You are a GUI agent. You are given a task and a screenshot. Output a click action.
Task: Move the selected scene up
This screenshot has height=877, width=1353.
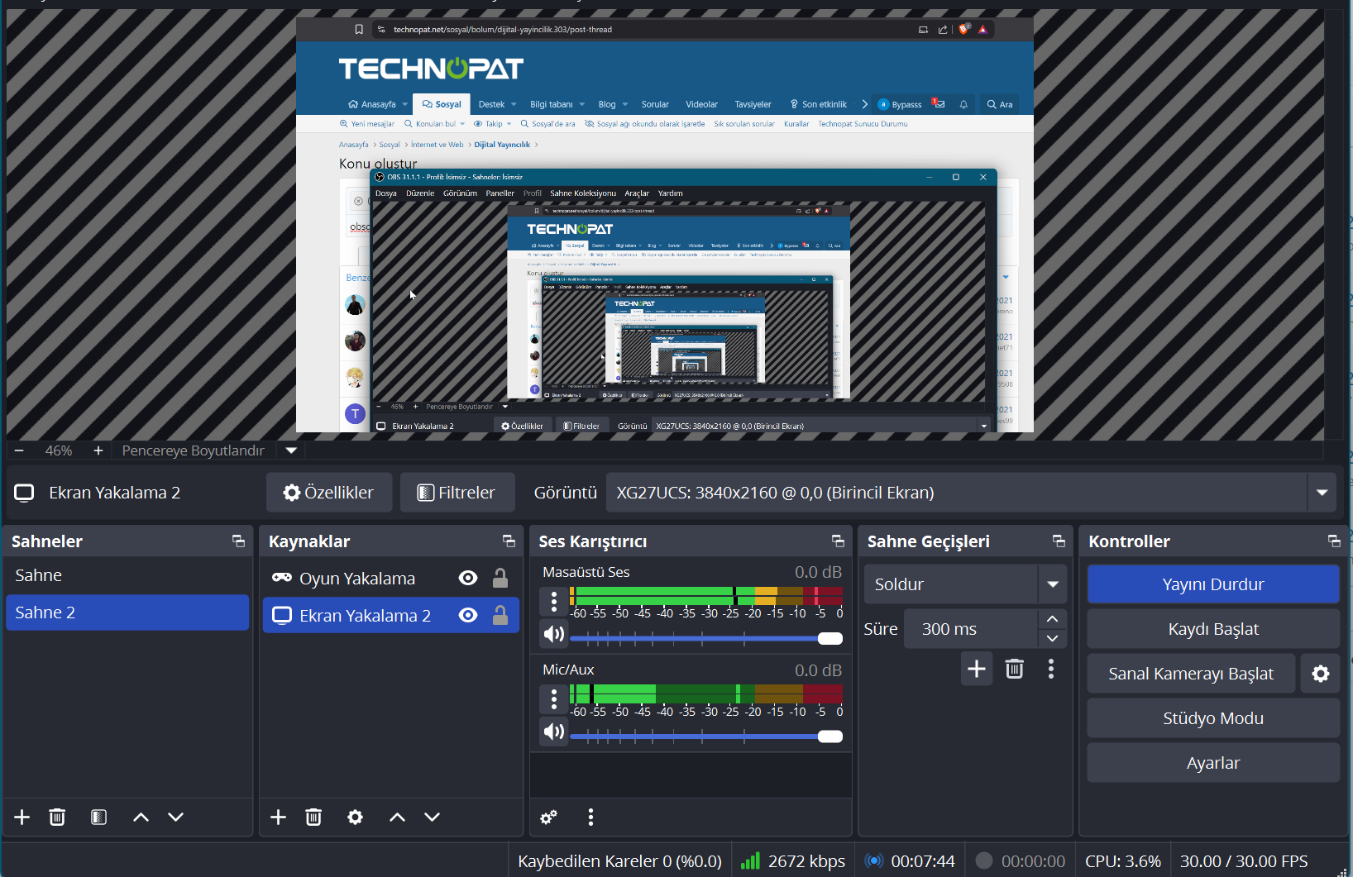point(141,817)
